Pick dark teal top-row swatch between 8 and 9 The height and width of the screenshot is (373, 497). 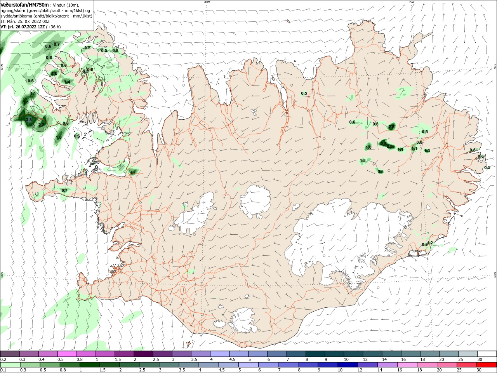[x=315, y=354]
